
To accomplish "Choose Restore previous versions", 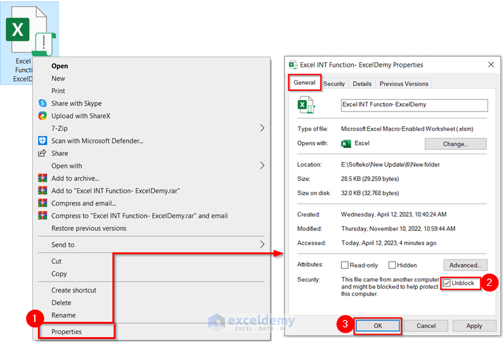I will coord(89,228).
